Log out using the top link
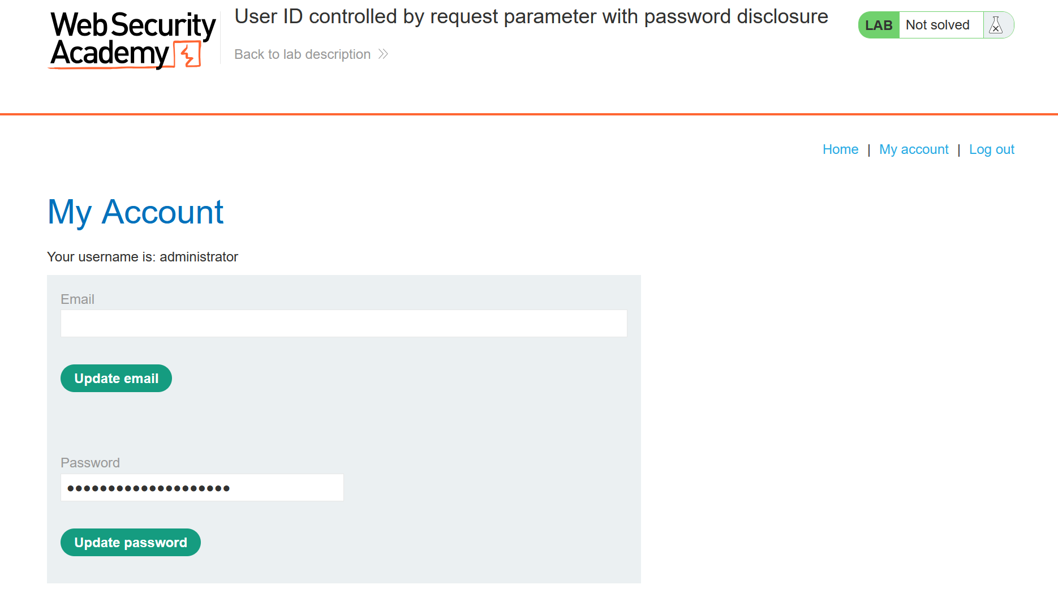Viewport: 1058px width, 606px height. pyautogui.click(x=991, y=149)
